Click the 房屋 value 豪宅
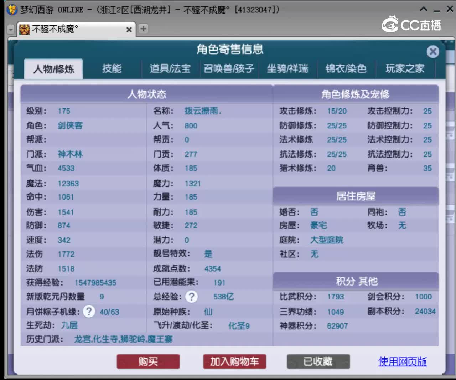The image size is (456, 380). (318, 226)
